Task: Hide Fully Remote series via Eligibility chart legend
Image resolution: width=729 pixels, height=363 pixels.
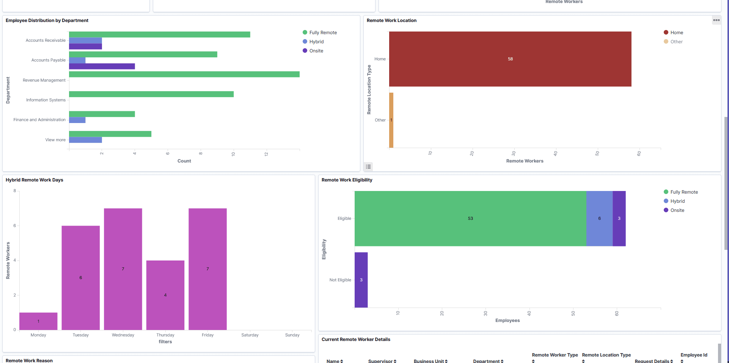Action: (681, 192)
